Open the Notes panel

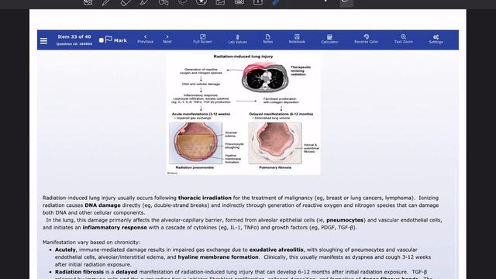(267, 40)
